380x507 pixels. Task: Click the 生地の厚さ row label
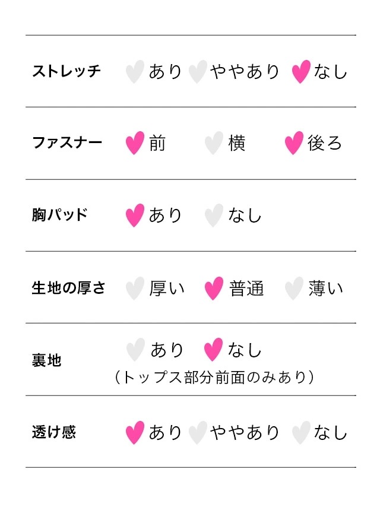[x=68, y=287]
